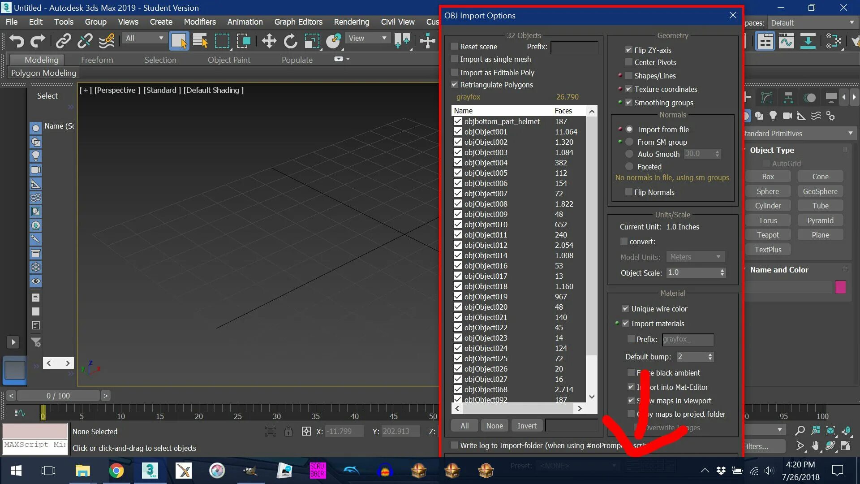Image resolution: width=860 pixels, height=484 pixels.
Task: Select Auto Smooth normals radio button
Action: [629, 154]
